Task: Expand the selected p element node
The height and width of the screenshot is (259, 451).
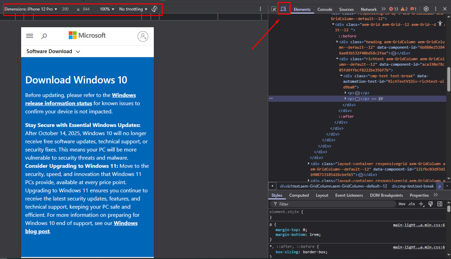Action: (346, 99)
